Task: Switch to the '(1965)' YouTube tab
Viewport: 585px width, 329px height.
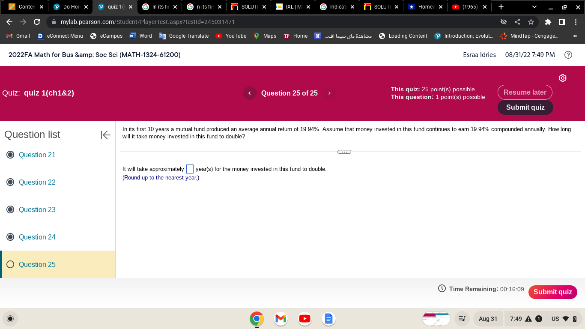Action: (x=470, y=7)
